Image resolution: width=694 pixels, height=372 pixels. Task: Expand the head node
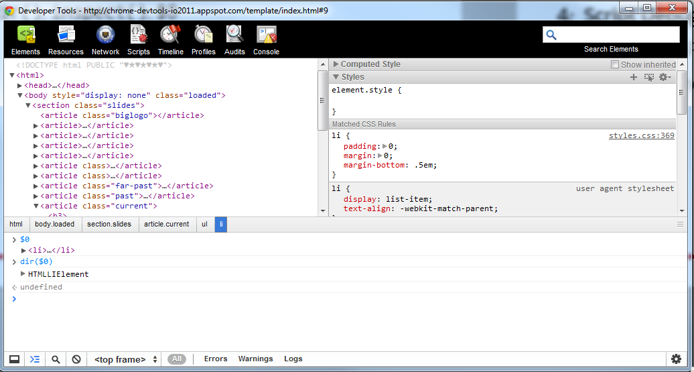point(20,86)
